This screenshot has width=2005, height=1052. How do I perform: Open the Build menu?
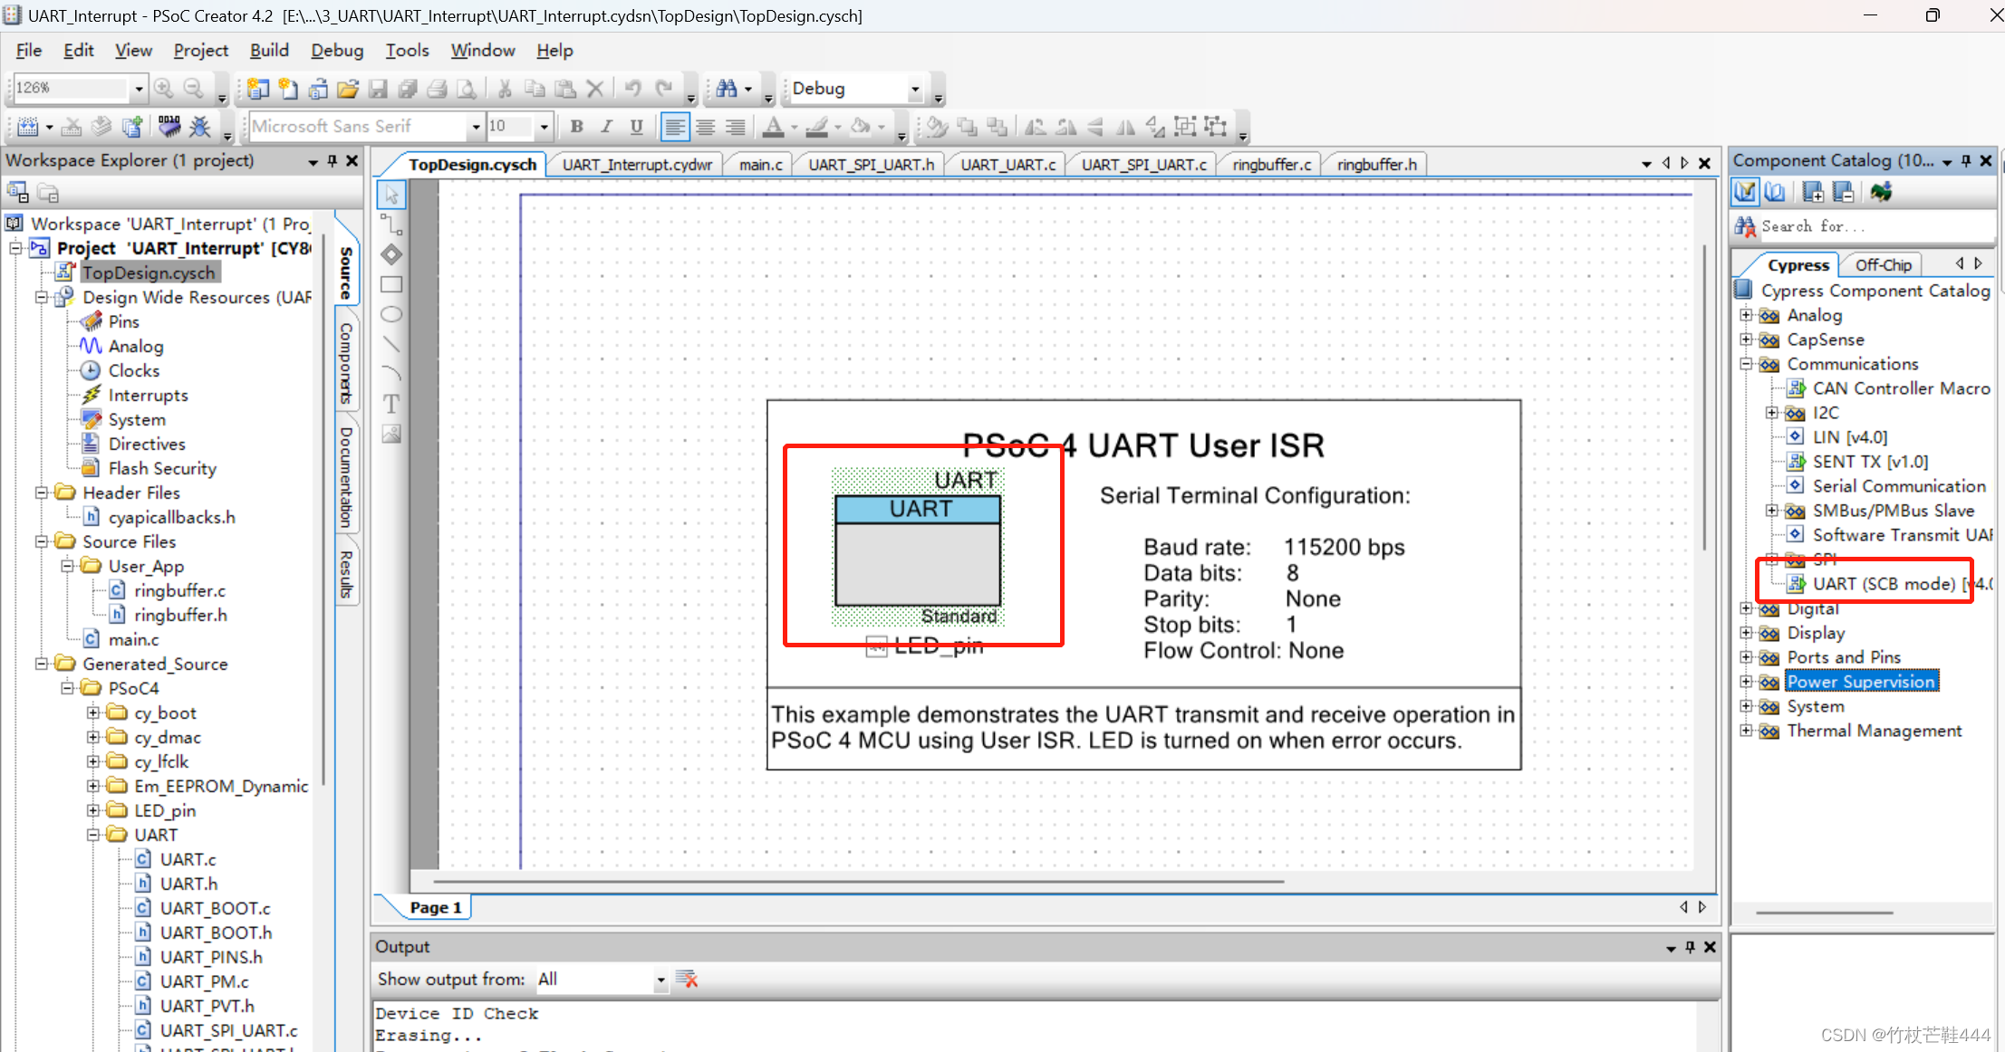tap(269, 51)
